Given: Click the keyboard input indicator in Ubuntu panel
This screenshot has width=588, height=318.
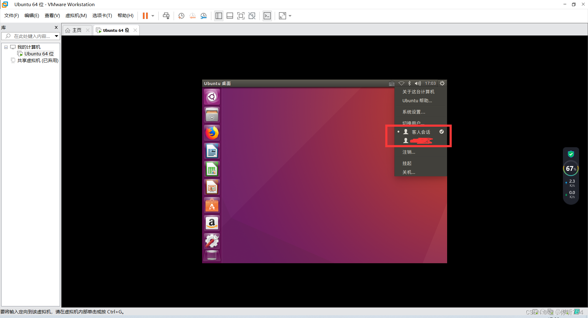Looking at the screenshot, I should pyautogui.click(x=391, y=84).
